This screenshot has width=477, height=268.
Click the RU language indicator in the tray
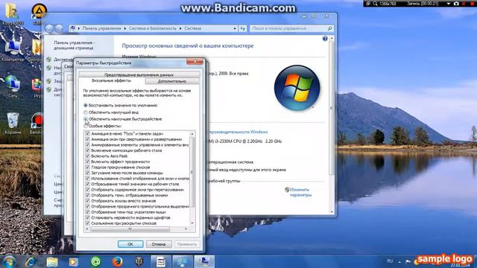(x=390, y=261)
